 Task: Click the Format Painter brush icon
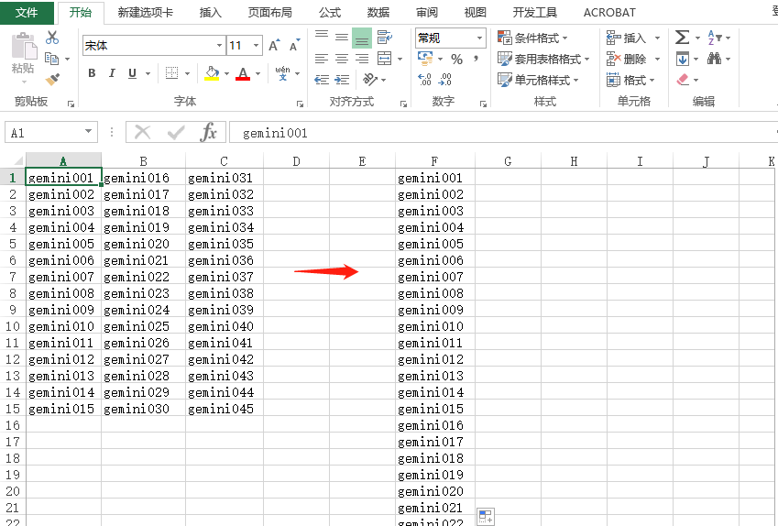tap(52, 80)
